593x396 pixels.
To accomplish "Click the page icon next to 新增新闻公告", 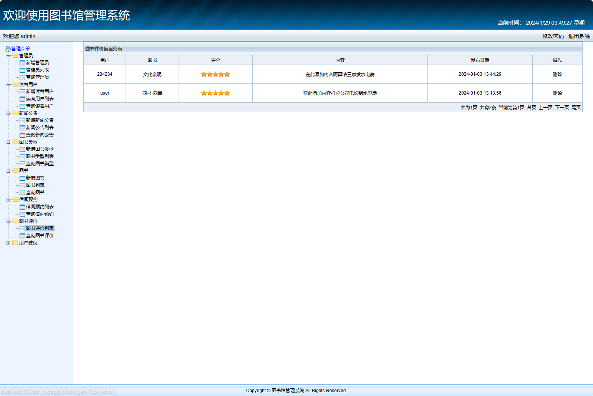I will (22, 120).
